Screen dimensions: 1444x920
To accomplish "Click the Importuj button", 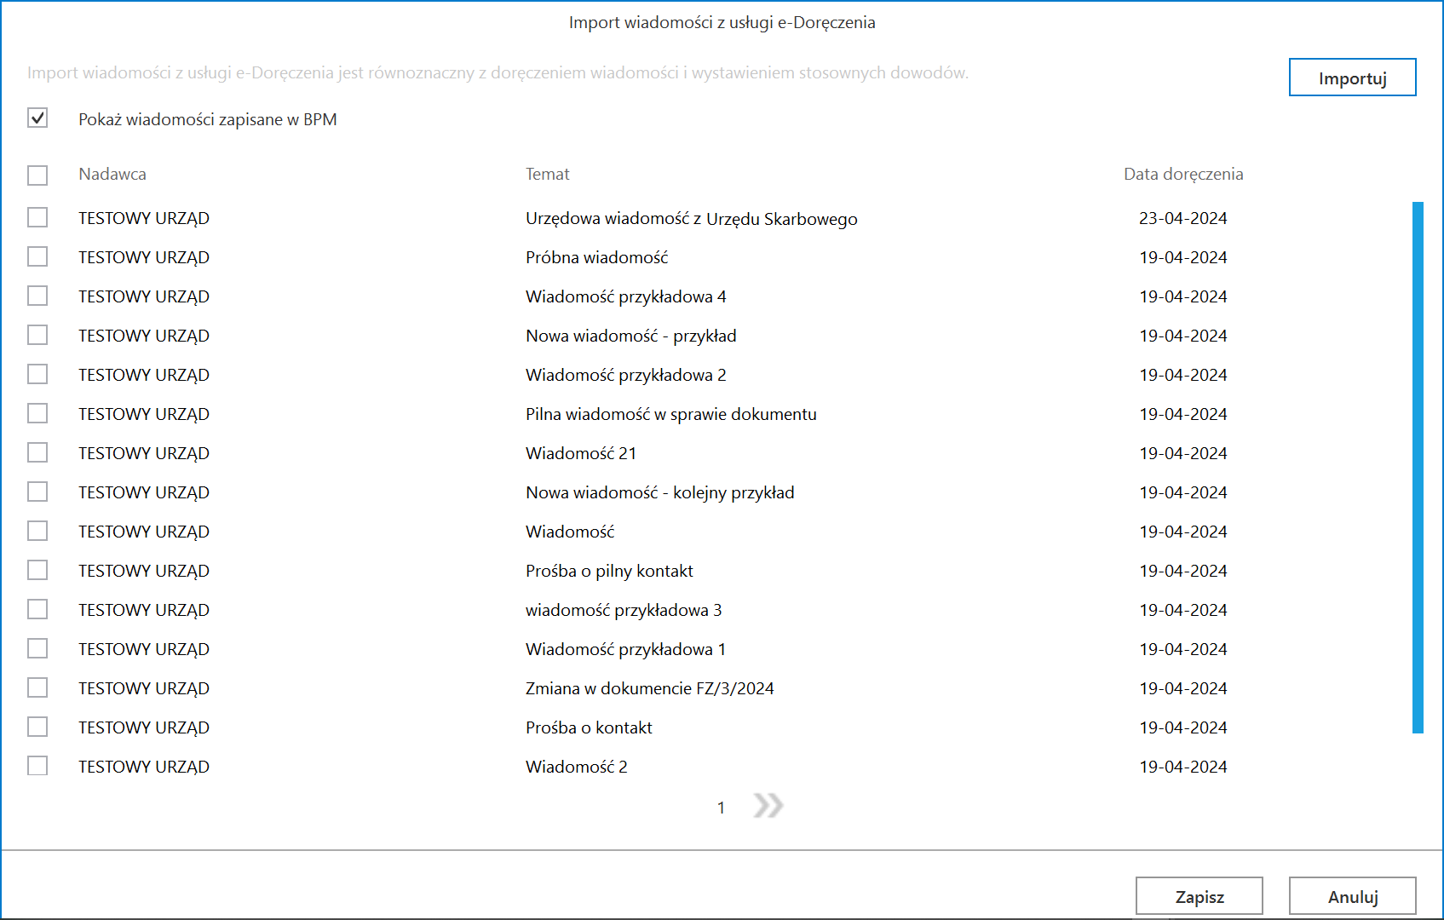I will coord(1352,78).
